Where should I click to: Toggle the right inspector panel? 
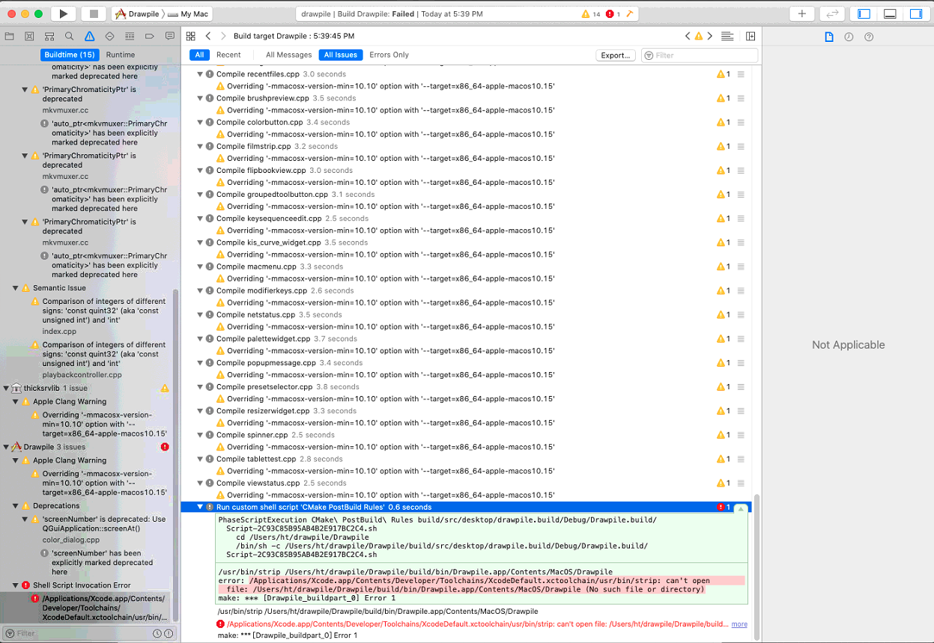[x=917, y=13]
